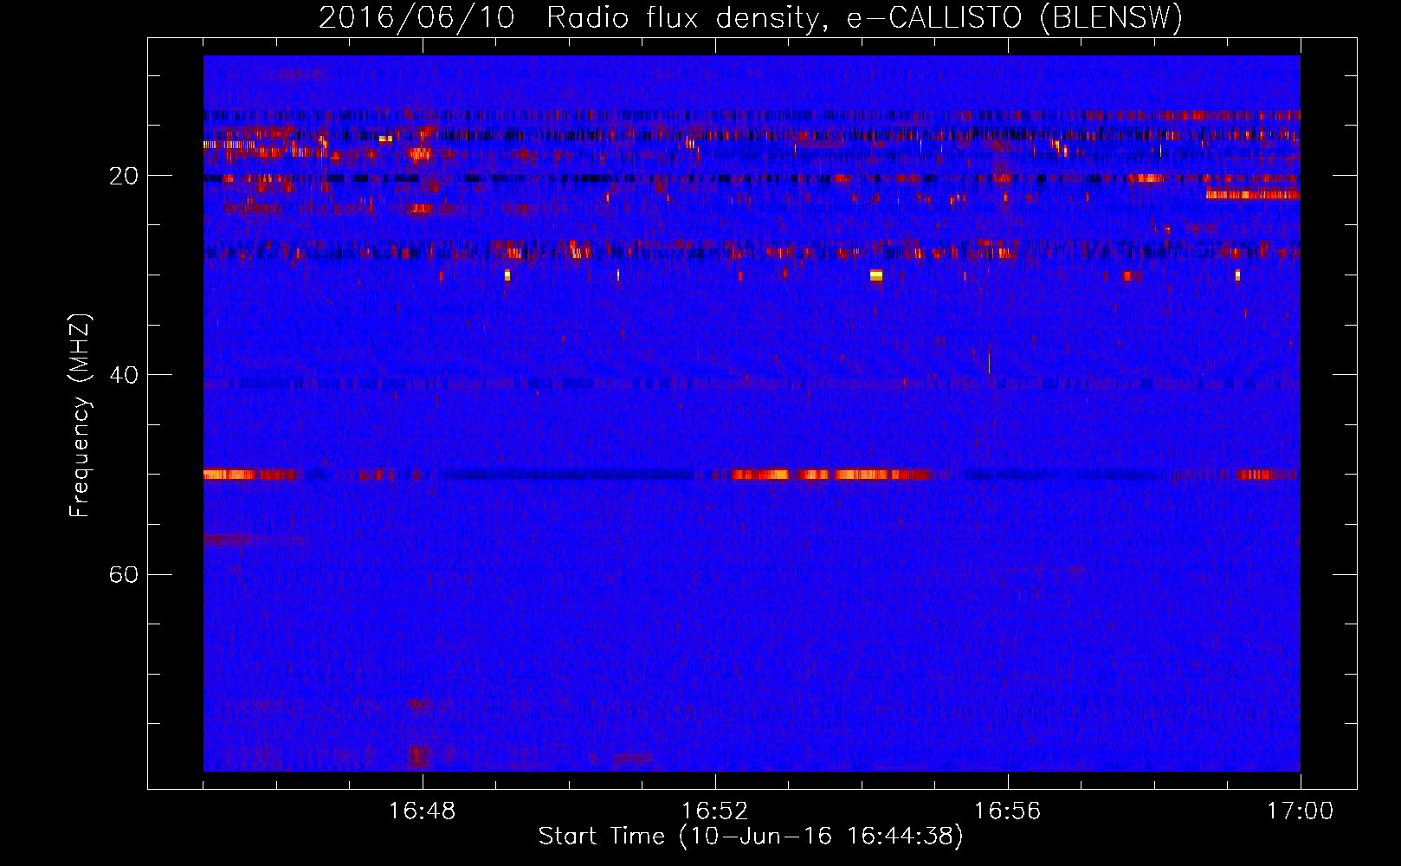Click the 17:00 time tick label
Image resolution: width=1401 pixels, height=866 pixels.
[1300, 811]
